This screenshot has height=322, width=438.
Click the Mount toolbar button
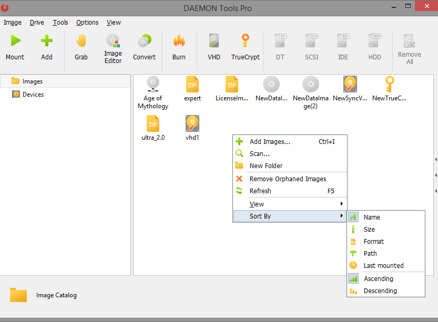[x=15, y=47]
